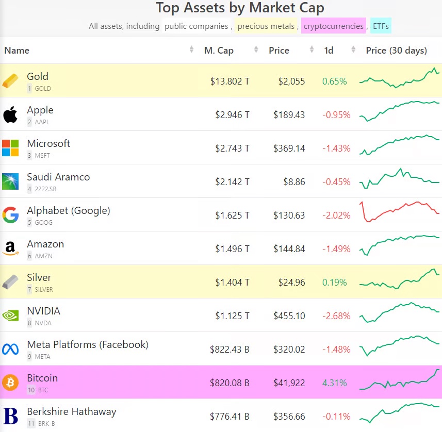The image size is (442, 432).
Task: Click the Microsoft logo icon
Action: click(10, 148)
